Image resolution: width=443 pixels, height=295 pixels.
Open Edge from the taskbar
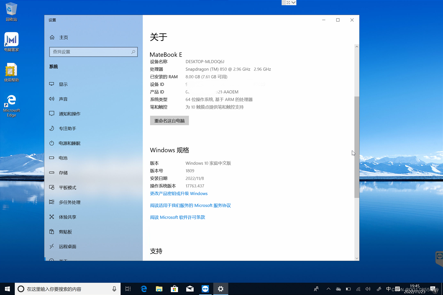[x=144, y=289]
